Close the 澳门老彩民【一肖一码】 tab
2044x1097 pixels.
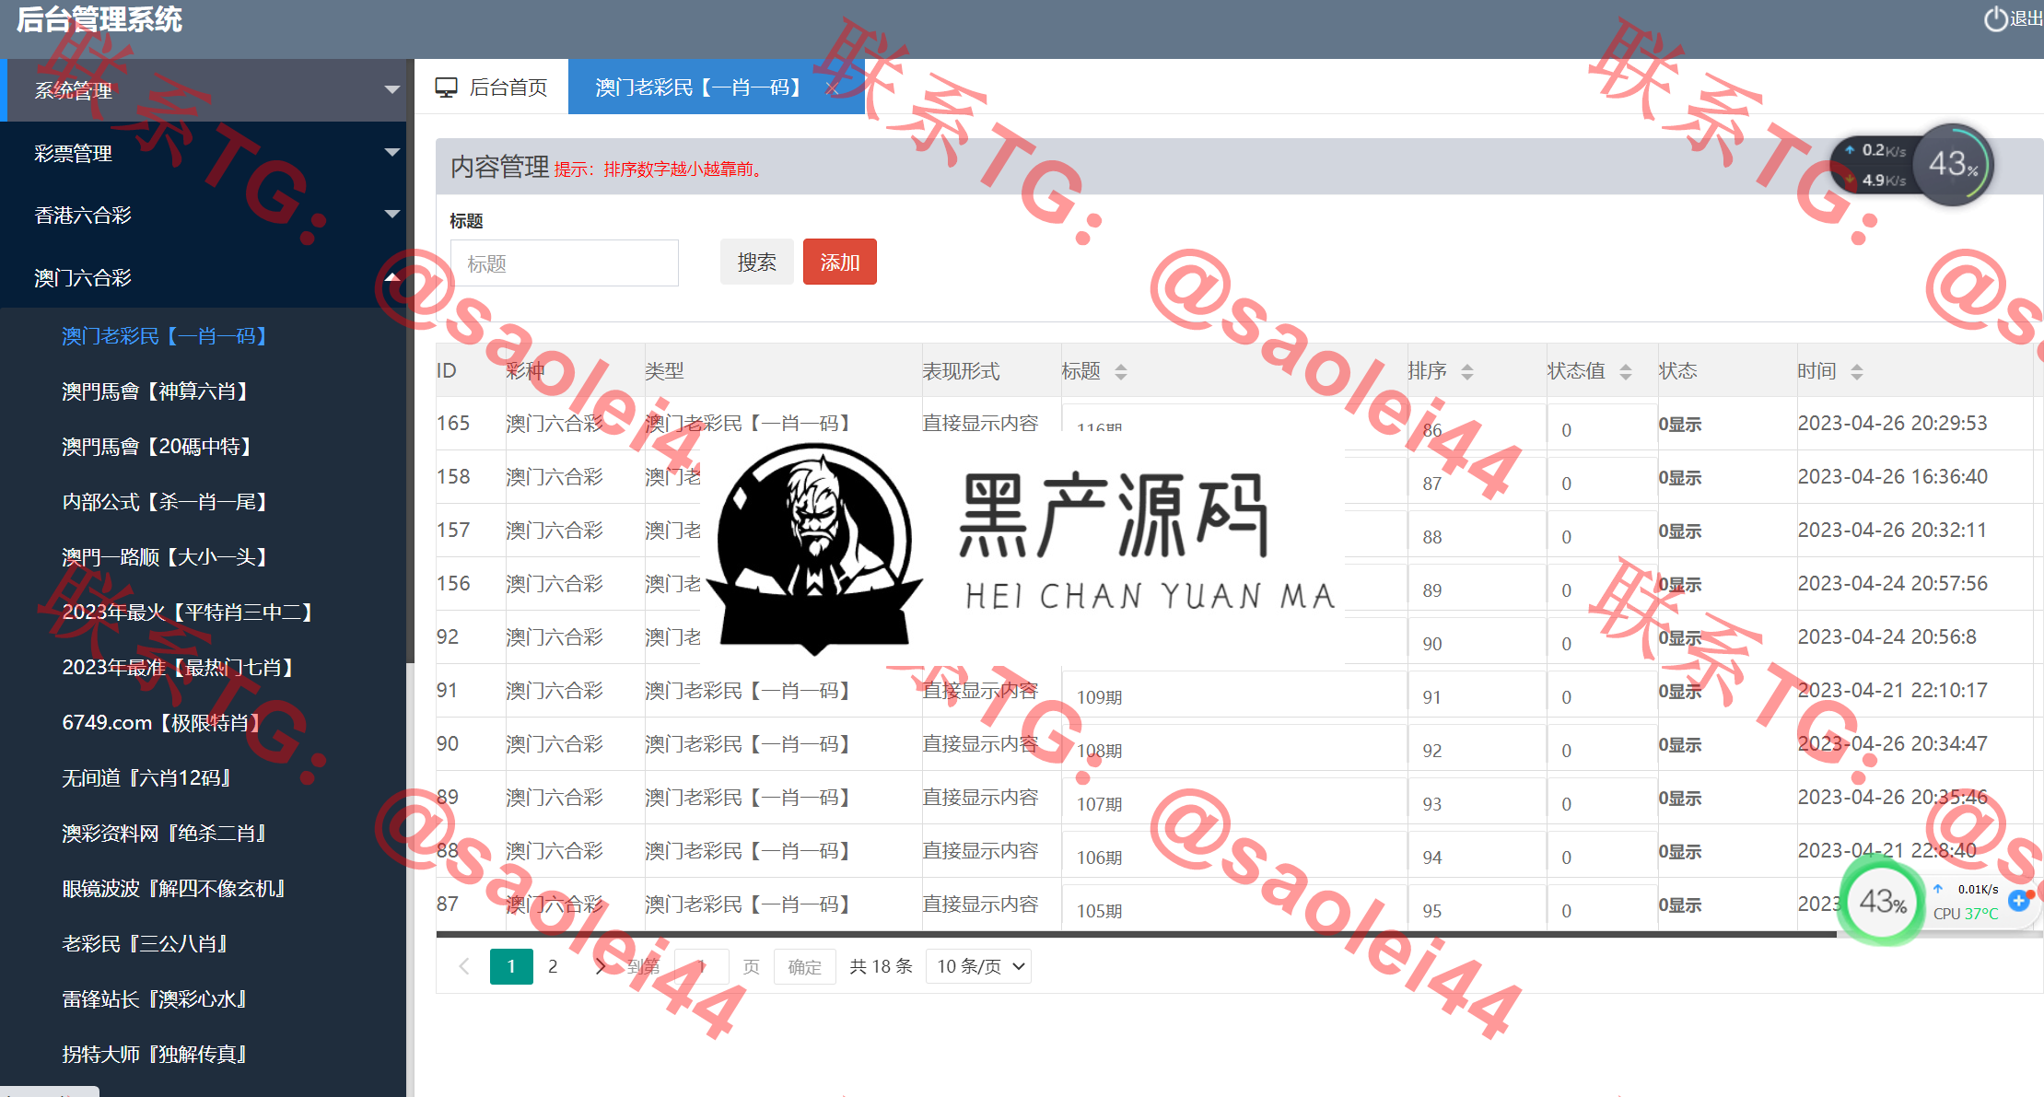tap(832, 88)
